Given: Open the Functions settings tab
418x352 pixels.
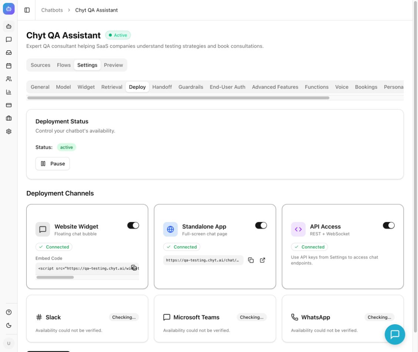Looking at the screenshot, I should [x=317, y=87].
